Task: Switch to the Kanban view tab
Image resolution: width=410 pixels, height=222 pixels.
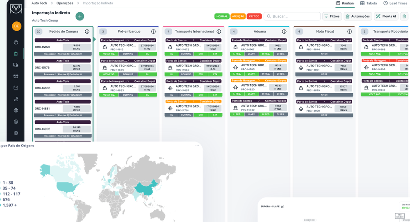Action: click(345, 3)
